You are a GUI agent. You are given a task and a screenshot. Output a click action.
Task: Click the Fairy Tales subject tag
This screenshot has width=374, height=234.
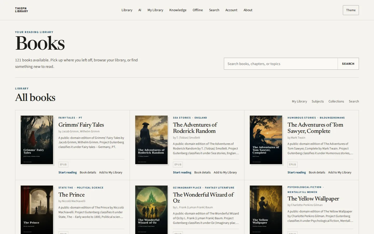pos(67,118)
